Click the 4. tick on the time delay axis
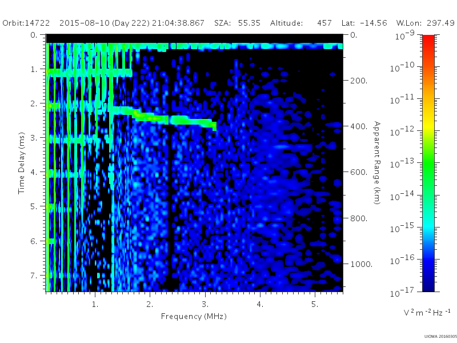457x343 pixels. (x=34, y=173)
